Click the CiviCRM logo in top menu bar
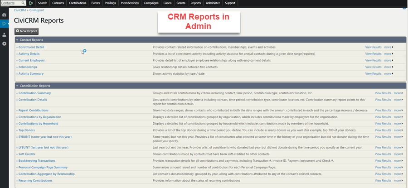The width and height of the screenshot is (408, 188). pyautogui.click(x=31, y=3)
